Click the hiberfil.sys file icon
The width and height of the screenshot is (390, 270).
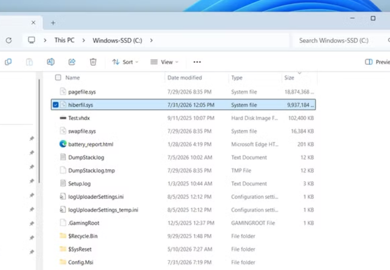click(x=63, y=105)
